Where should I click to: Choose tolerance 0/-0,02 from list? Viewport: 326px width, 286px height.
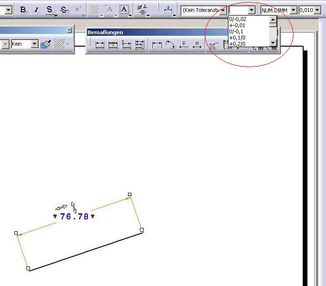click(248, 19)
